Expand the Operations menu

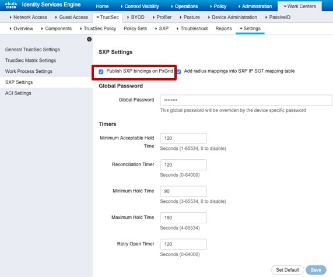[184, 6]
